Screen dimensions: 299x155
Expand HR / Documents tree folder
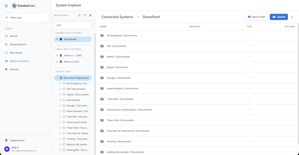click(x=60, y=89)
